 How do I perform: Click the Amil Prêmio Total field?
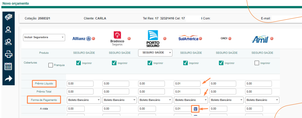(x=258, y=91)
